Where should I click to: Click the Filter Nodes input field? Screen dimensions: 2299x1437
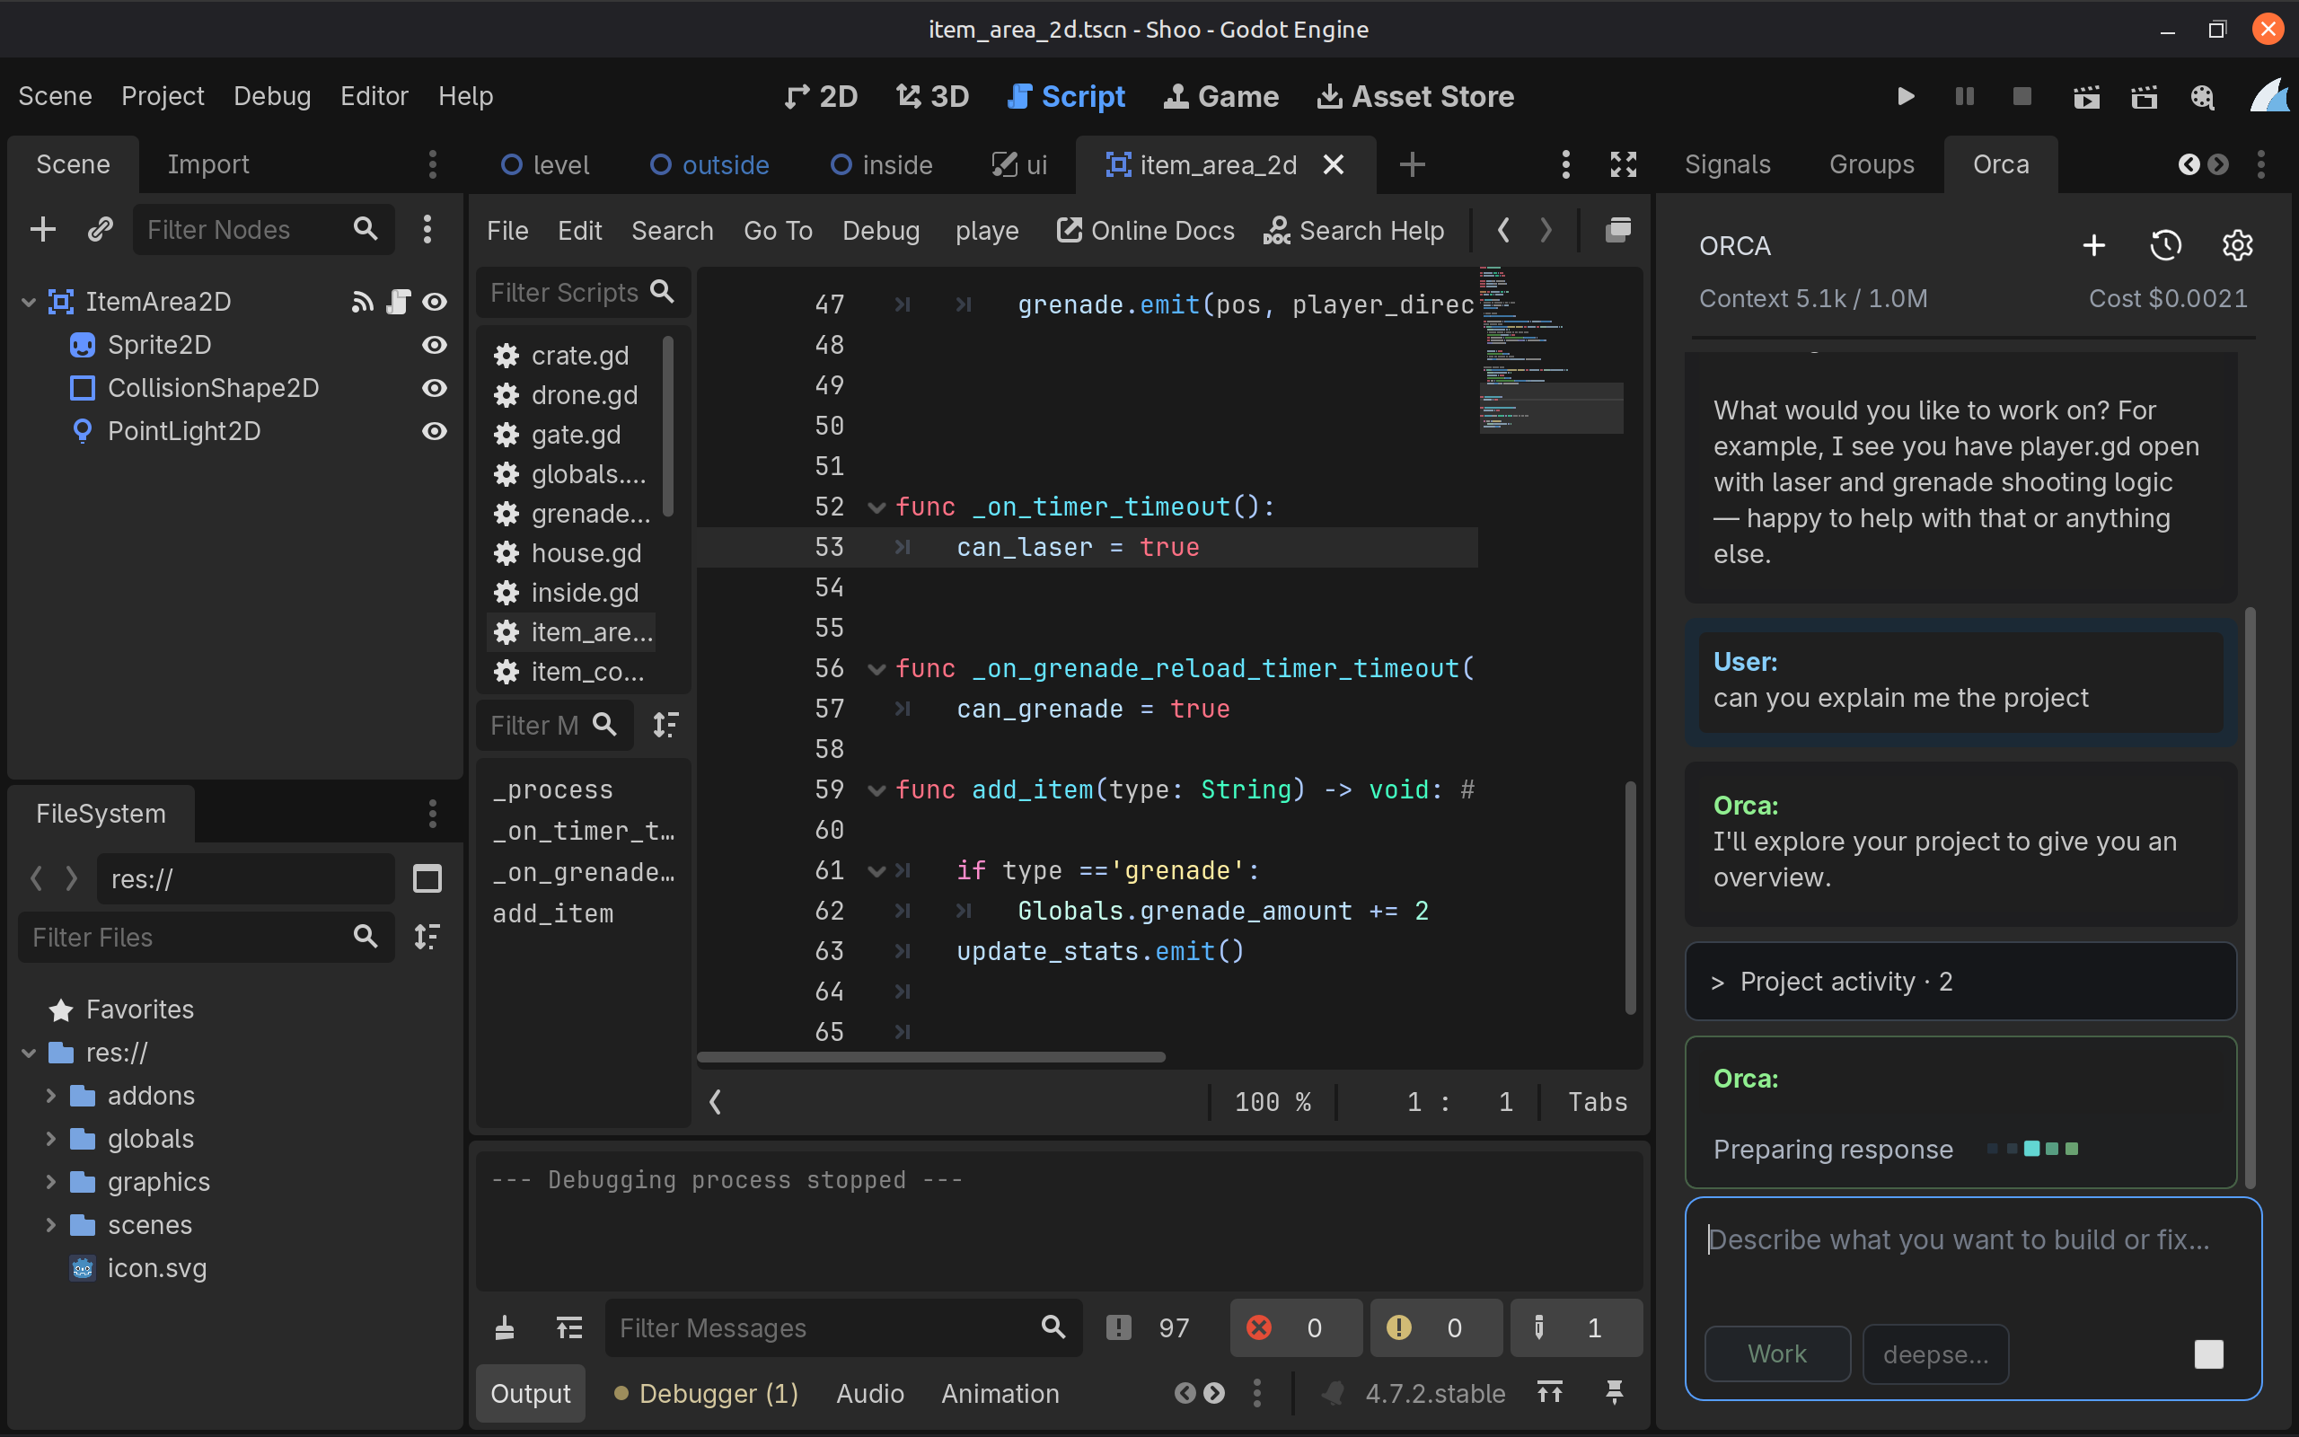[x=263, y=229]
